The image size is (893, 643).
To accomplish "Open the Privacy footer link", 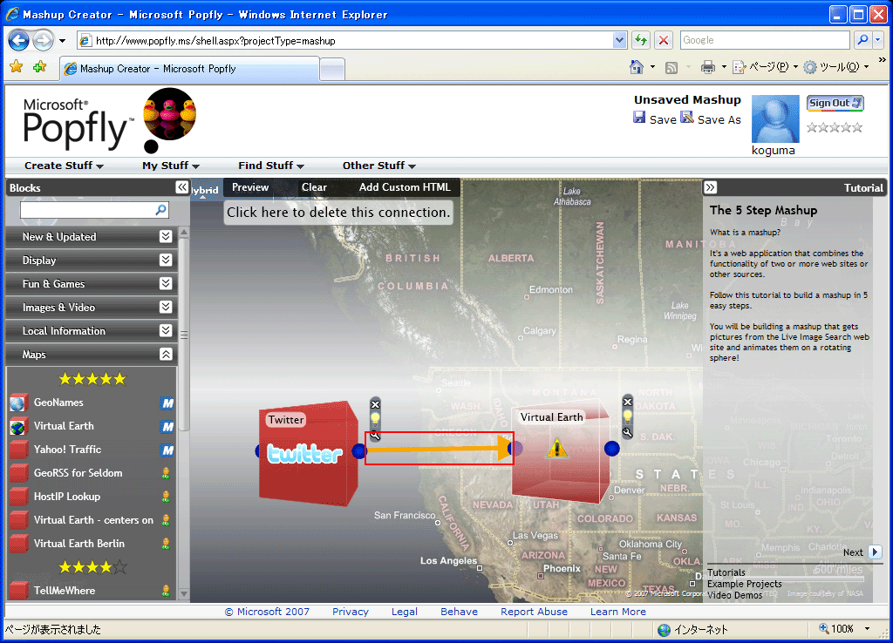I will point(351,612).
